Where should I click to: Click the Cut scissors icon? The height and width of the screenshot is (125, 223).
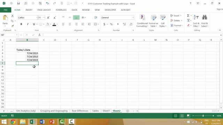pos(13,16)
